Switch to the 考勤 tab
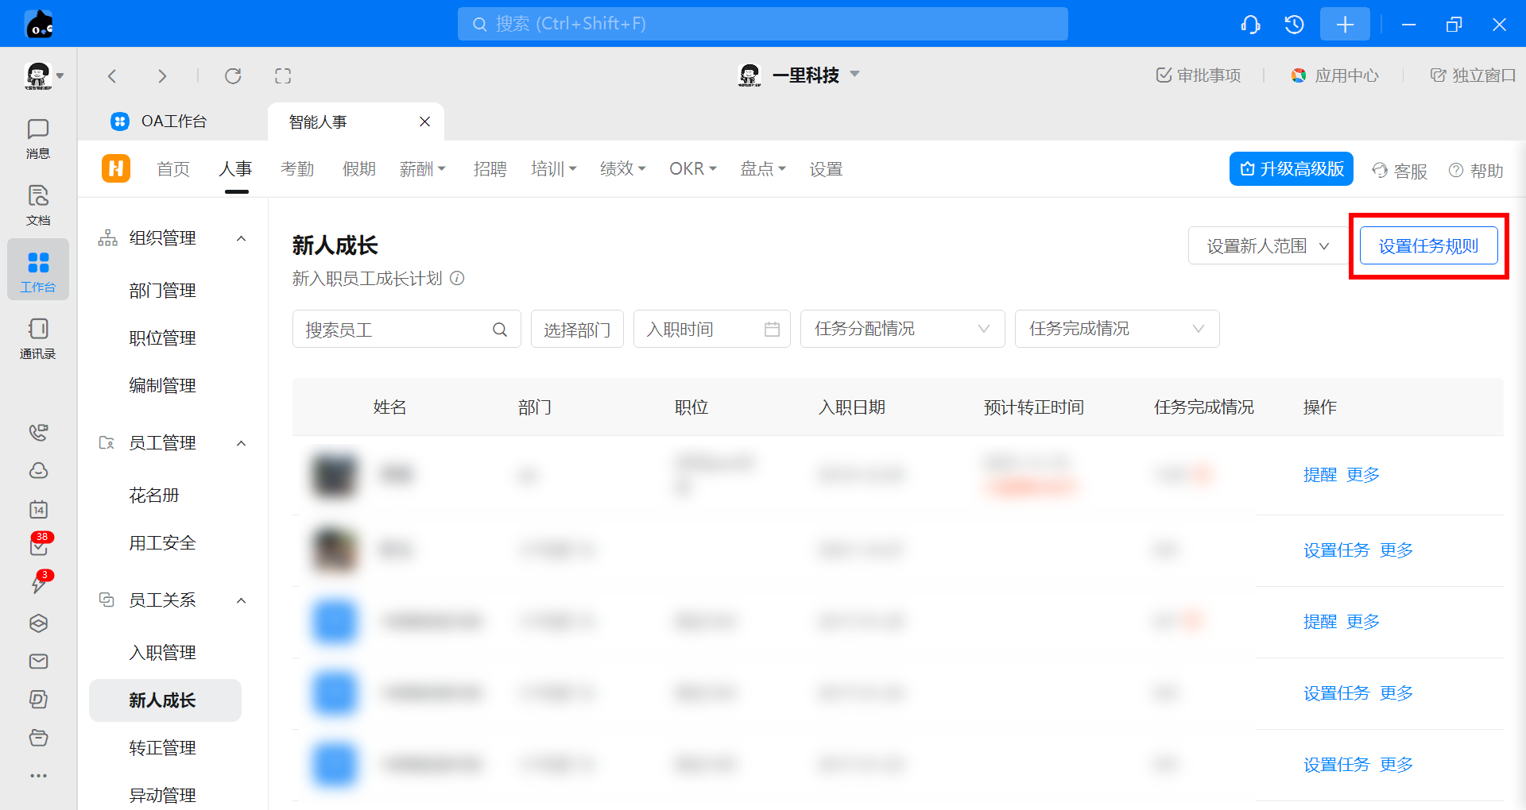This screenshot has height=810, width=1526. tap(297, 169)
